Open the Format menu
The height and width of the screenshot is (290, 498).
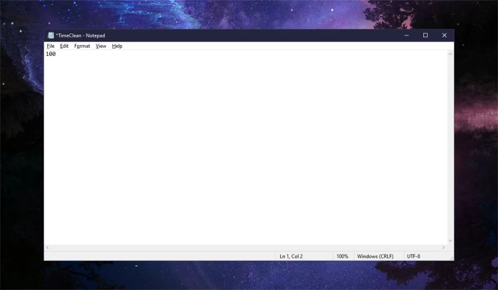pos(82,46)
